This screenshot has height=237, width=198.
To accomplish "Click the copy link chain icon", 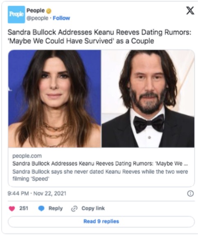I will [74, 208].
